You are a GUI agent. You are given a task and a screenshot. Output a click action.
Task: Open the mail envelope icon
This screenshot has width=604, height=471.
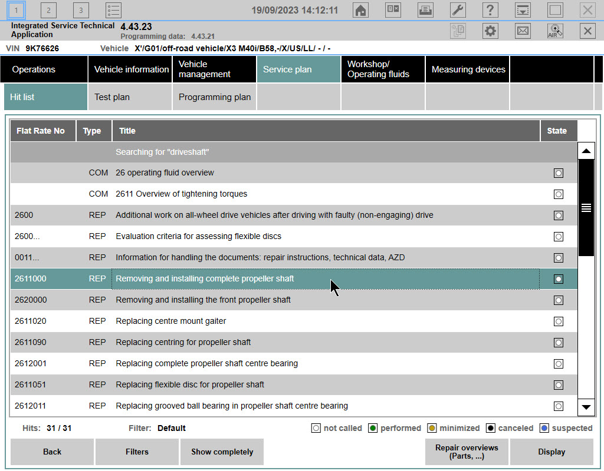[523, 31]
